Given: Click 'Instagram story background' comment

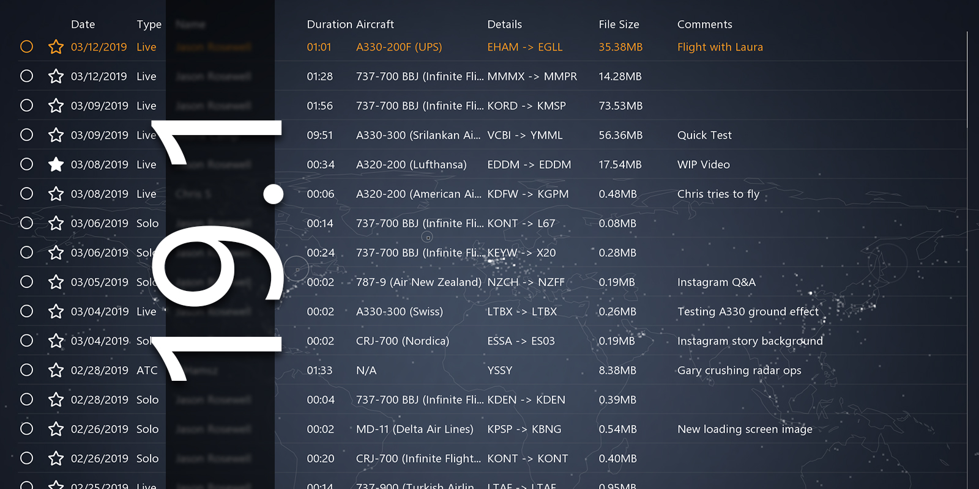Looking at the screenshot, I should (x=750, y=340).
